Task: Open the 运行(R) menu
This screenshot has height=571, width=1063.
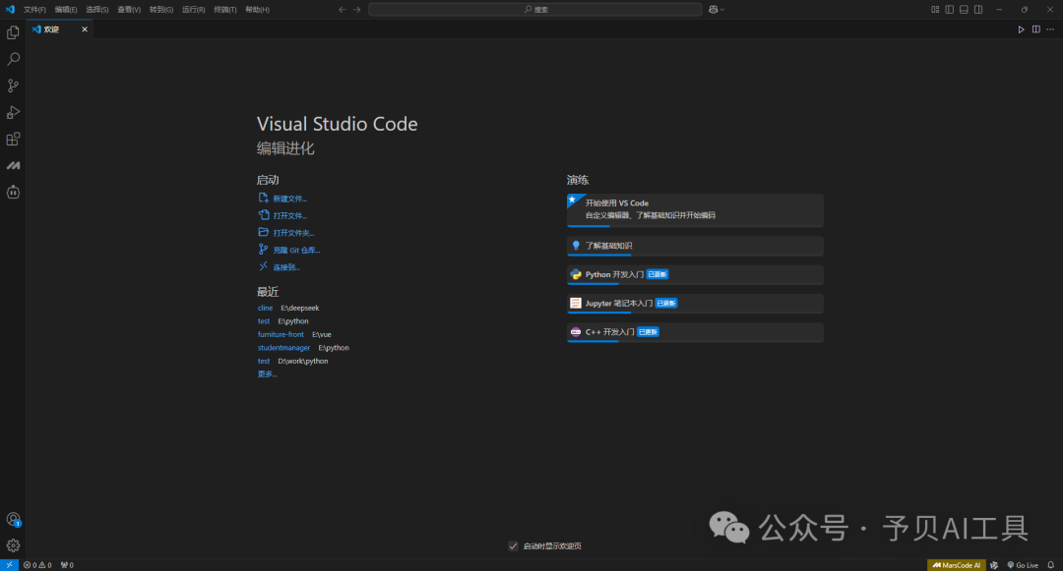Action: 193,10
